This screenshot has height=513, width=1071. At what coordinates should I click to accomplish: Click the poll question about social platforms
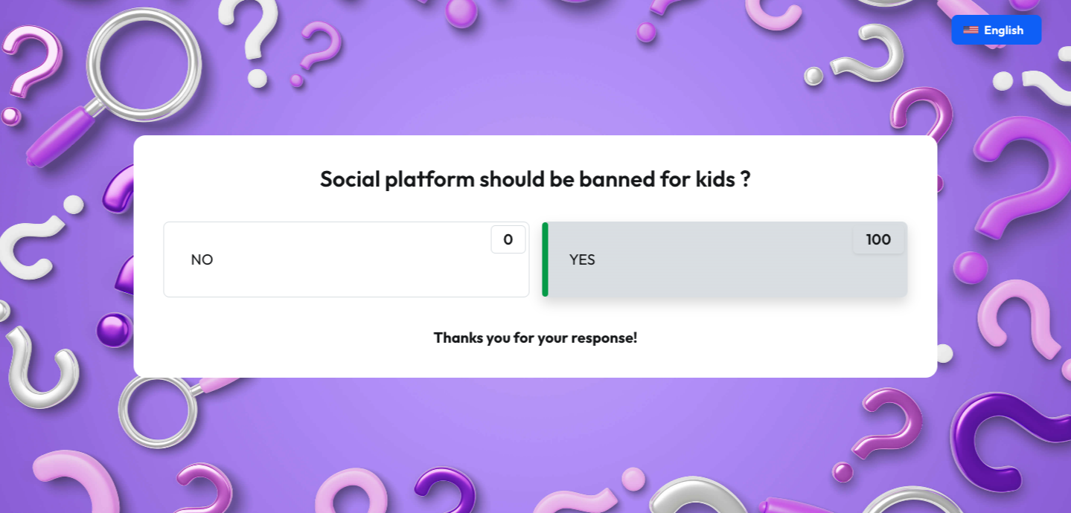click(535, 179)
